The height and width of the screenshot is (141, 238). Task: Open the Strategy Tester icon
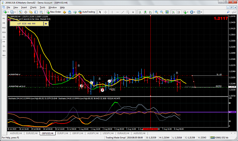coord(41,12)
